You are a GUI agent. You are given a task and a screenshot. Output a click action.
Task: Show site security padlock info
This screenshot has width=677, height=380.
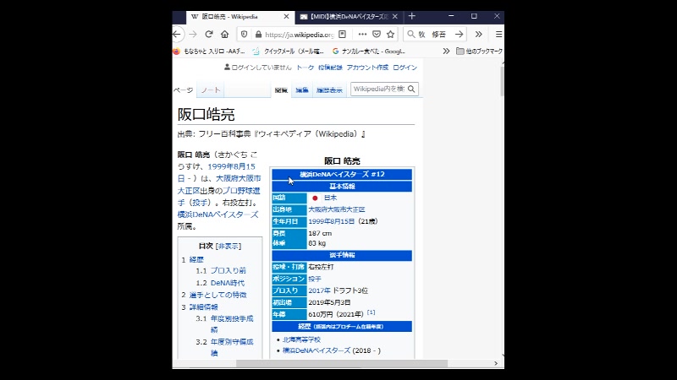tap(258, 34)
